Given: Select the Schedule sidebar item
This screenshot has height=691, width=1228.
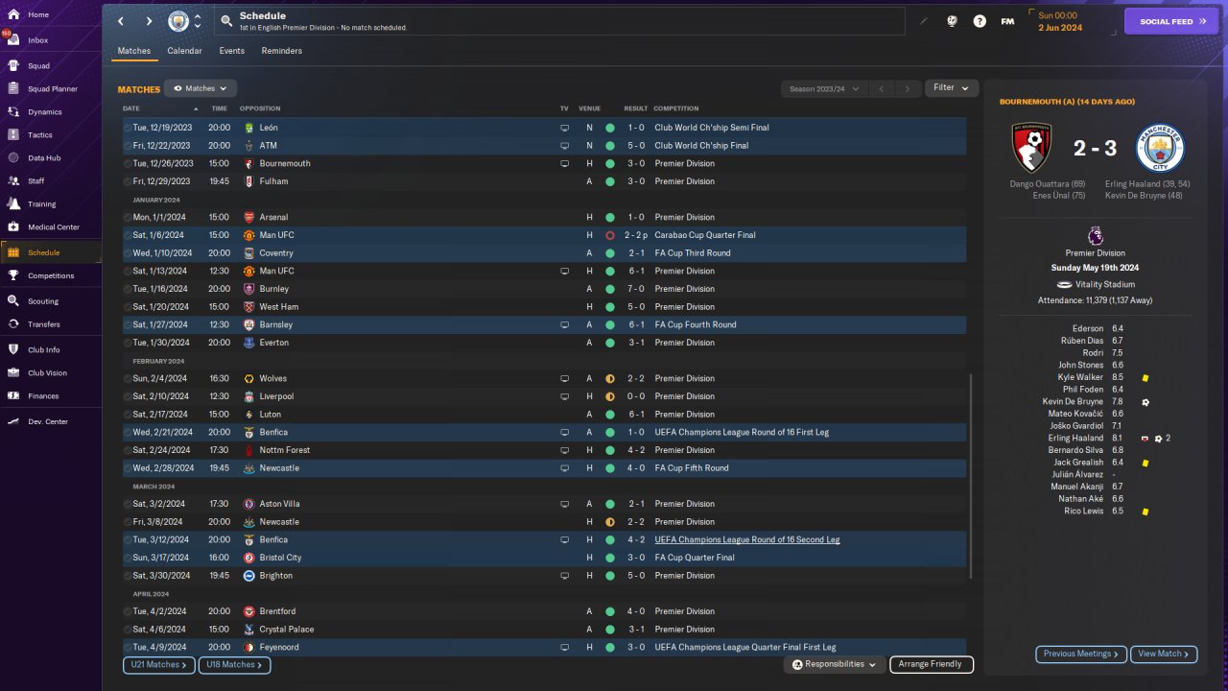Looking at the screenshot, I should click(50, 252).
